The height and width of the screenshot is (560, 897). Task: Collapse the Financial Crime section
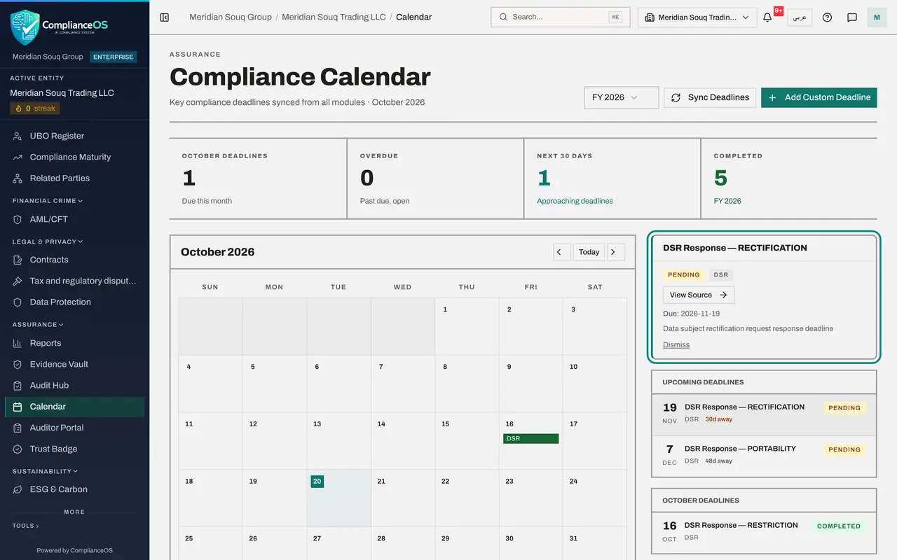pyautogui.click(x=48, y=201)
